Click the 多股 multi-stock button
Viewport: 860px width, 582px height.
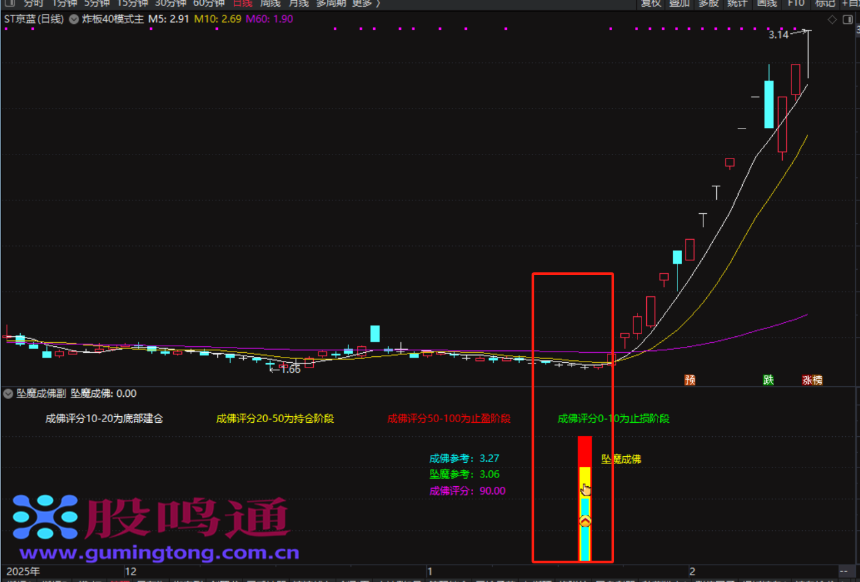(708, 3)
